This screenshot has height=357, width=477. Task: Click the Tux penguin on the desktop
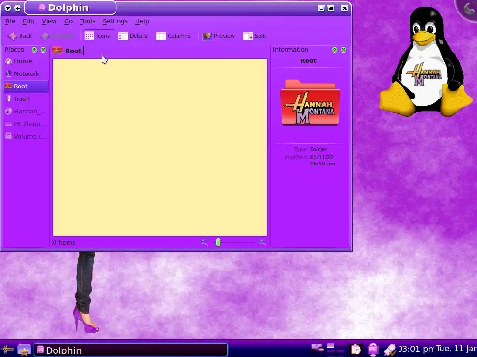coord(426,62)
